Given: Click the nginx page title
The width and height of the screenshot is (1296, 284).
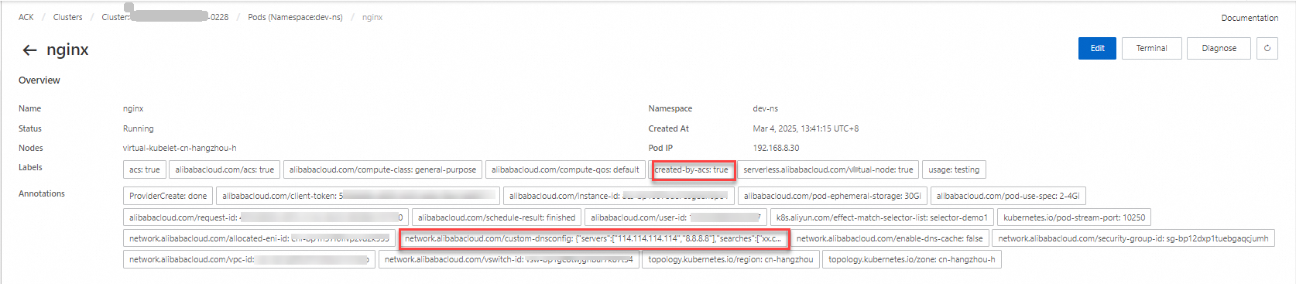Looking at the screenshot, I should point(67,50).
